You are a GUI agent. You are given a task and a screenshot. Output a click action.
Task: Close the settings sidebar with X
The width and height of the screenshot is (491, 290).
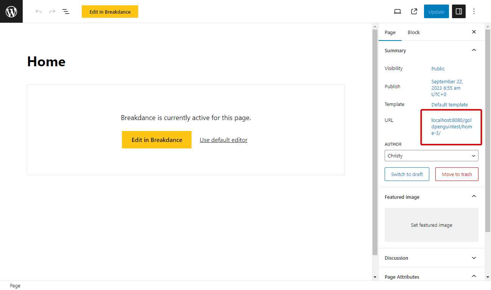click(474, 32)
